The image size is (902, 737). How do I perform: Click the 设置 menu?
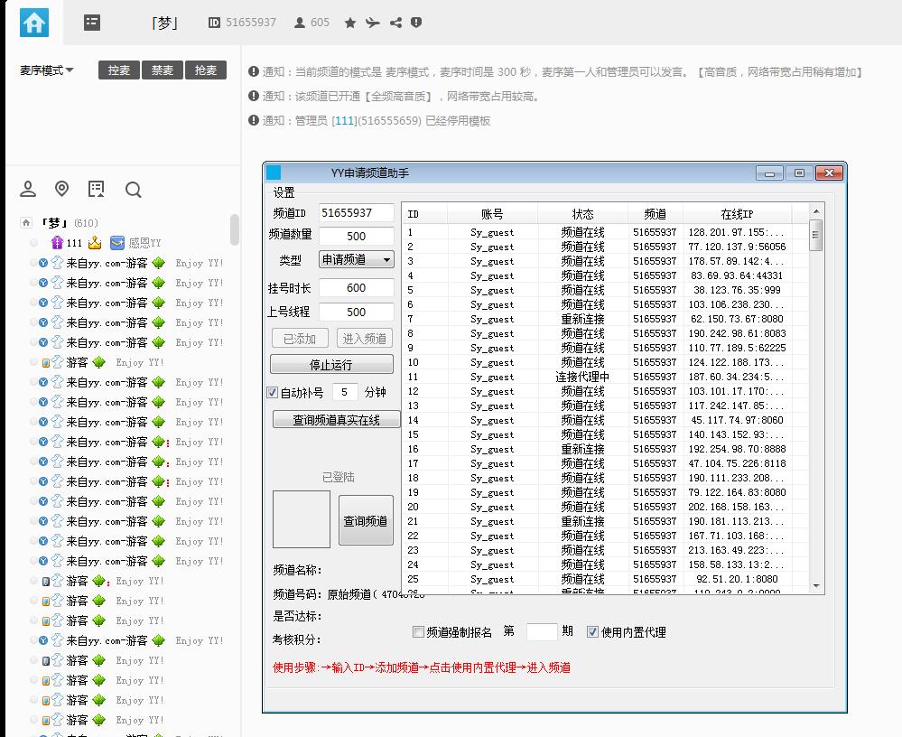pos(284,192)
